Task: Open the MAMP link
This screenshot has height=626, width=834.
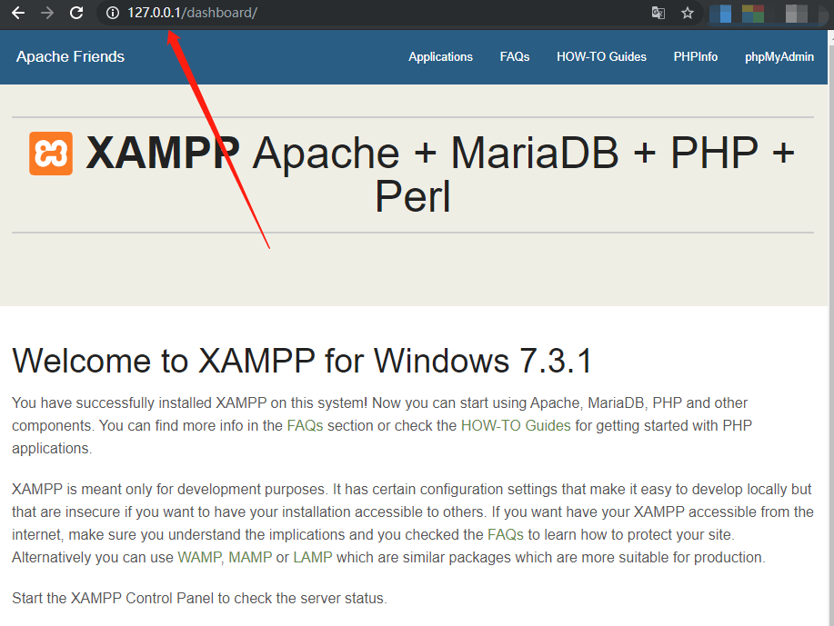Action: point(250,558)
